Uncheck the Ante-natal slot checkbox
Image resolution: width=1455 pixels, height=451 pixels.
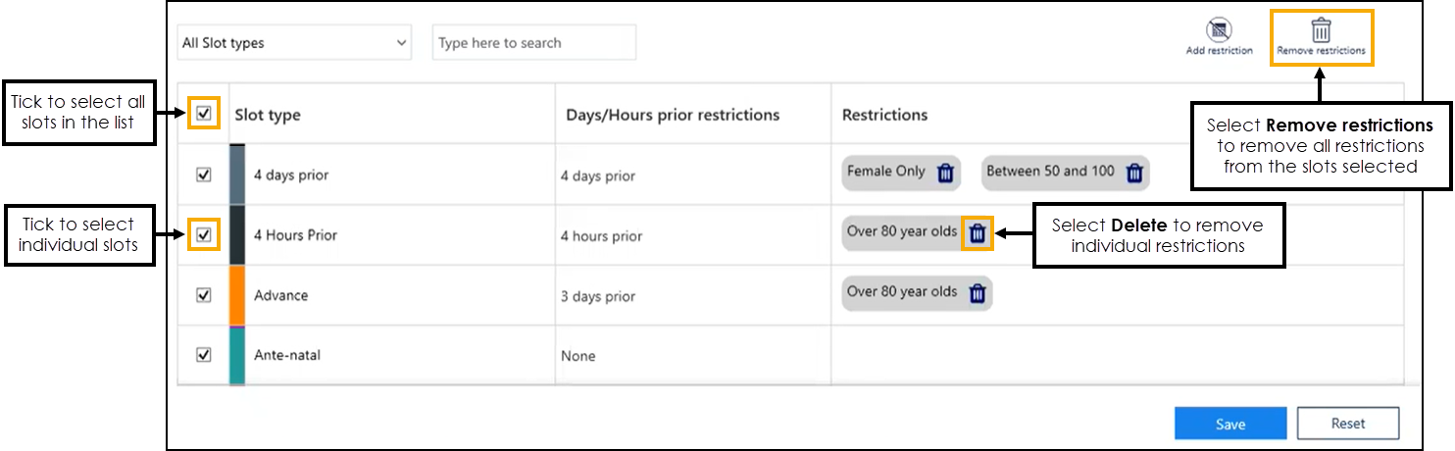pos(204,355)
